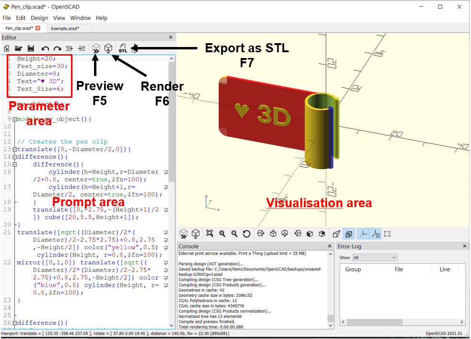Image resolution: width=471 pixels, height=339 pixels.
Task: Unindent the selected code lines
Action: point(70,48)
